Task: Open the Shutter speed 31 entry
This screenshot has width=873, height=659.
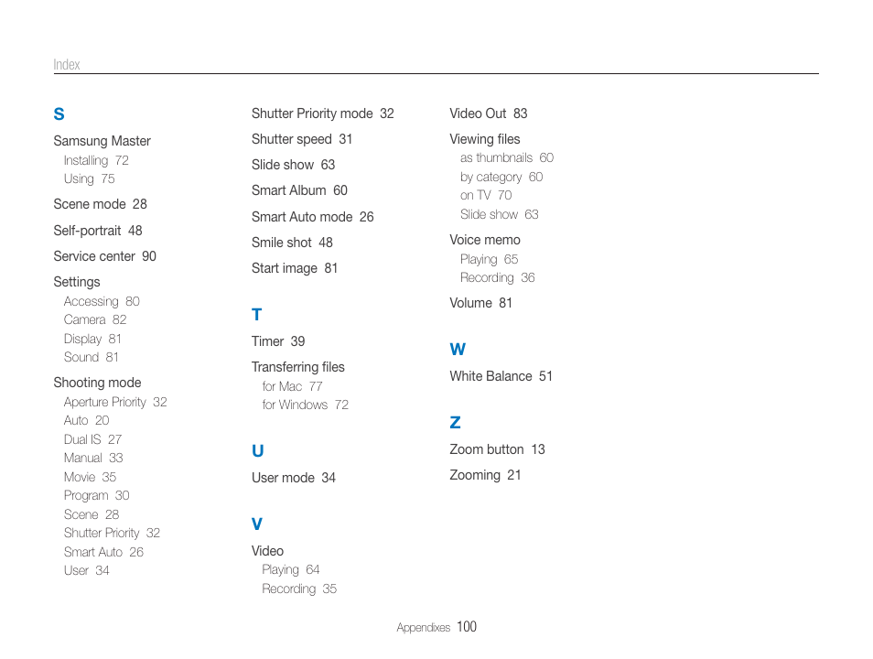Action: pos(302,139)
